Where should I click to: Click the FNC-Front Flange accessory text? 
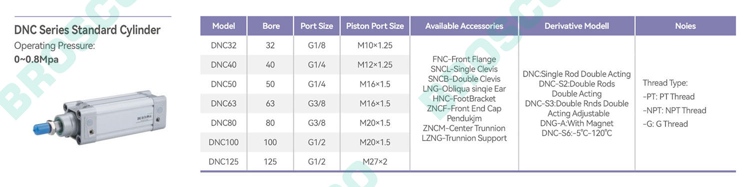tap(464, 59)
